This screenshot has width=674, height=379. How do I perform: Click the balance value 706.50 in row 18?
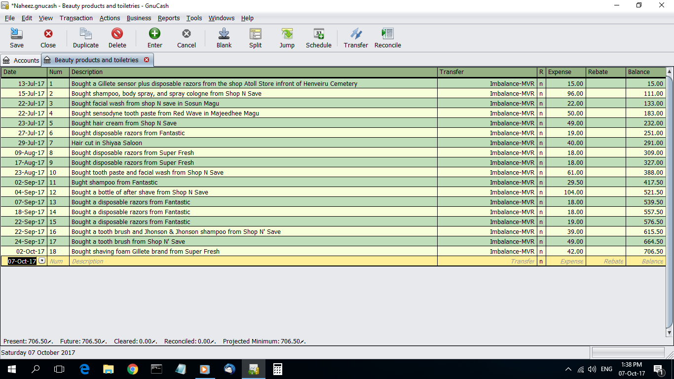653,251
